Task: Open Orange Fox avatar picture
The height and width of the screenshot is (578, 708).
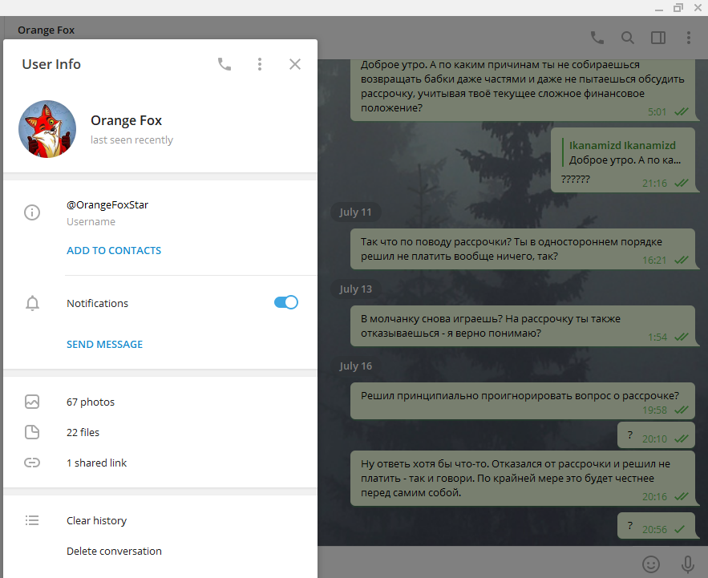Action: click(47, 129)
